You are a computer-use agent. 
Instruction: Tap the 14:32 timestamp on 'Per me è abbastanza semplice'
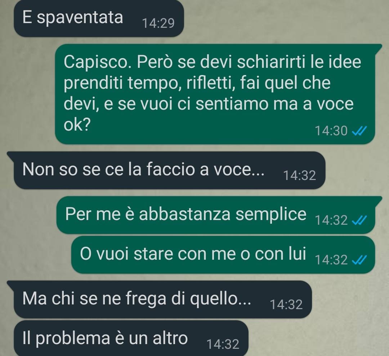(x=331, y=220)
